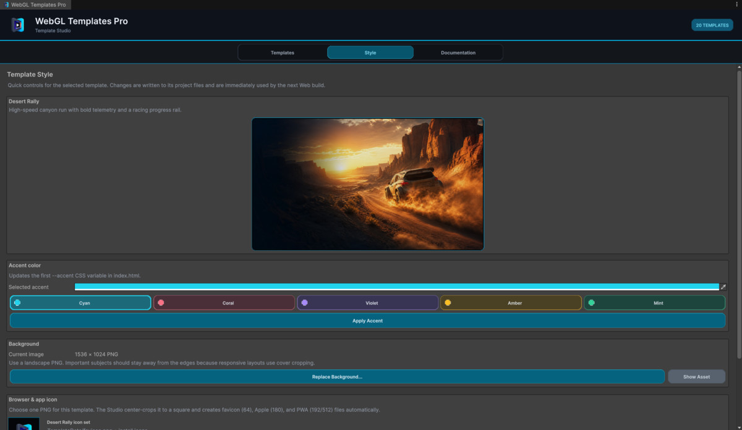Click Replace Background button
The image size is (742, 430).
click(x=337, y=376)
